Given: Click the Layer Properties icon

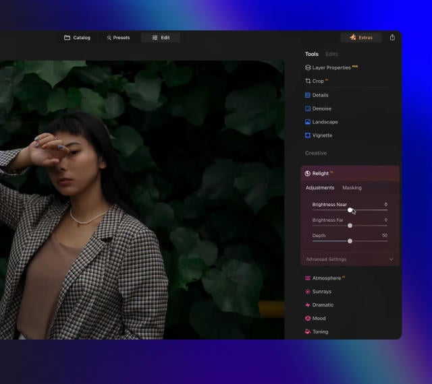Looking at the screenshot, I should coord(308,67).
